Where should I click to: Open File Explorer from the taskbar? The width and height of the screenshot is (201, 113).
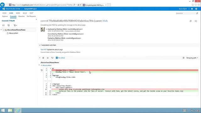tap(10, 110)
